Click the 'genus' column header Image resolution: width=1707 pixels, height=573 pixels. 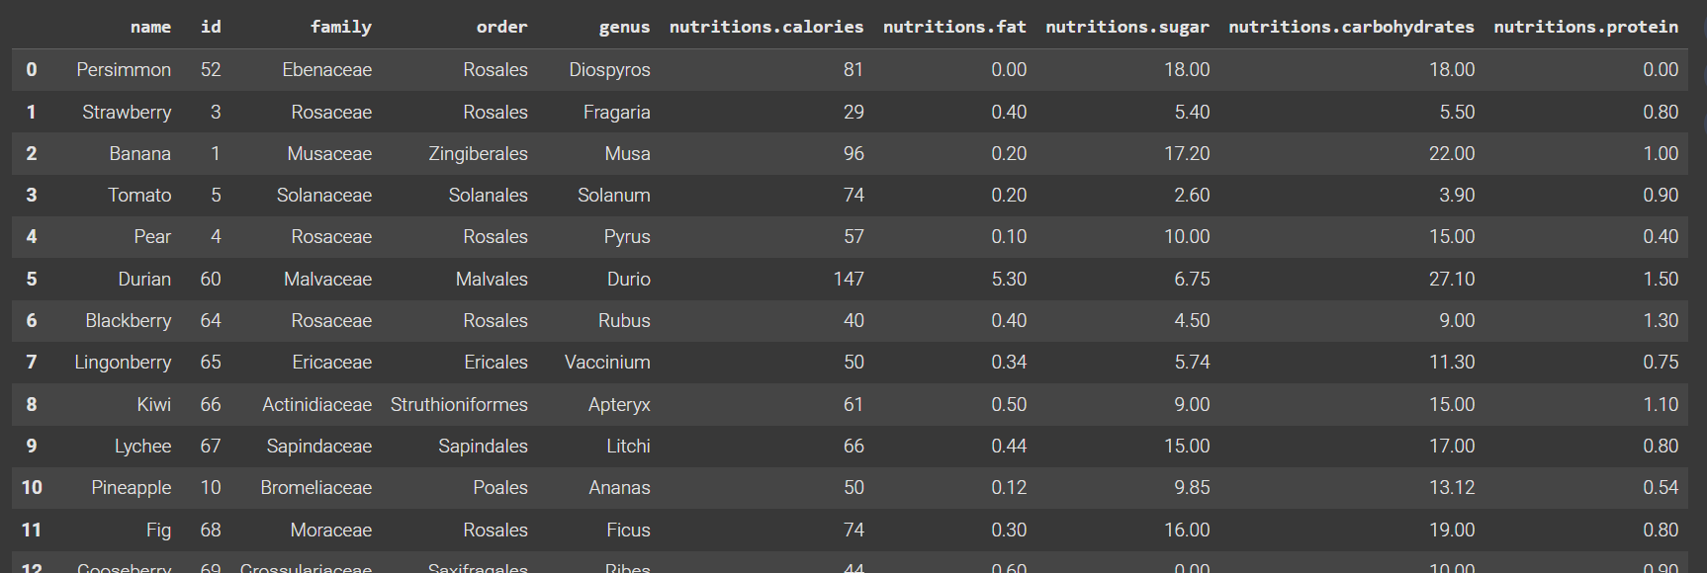[x=624, y=27]
